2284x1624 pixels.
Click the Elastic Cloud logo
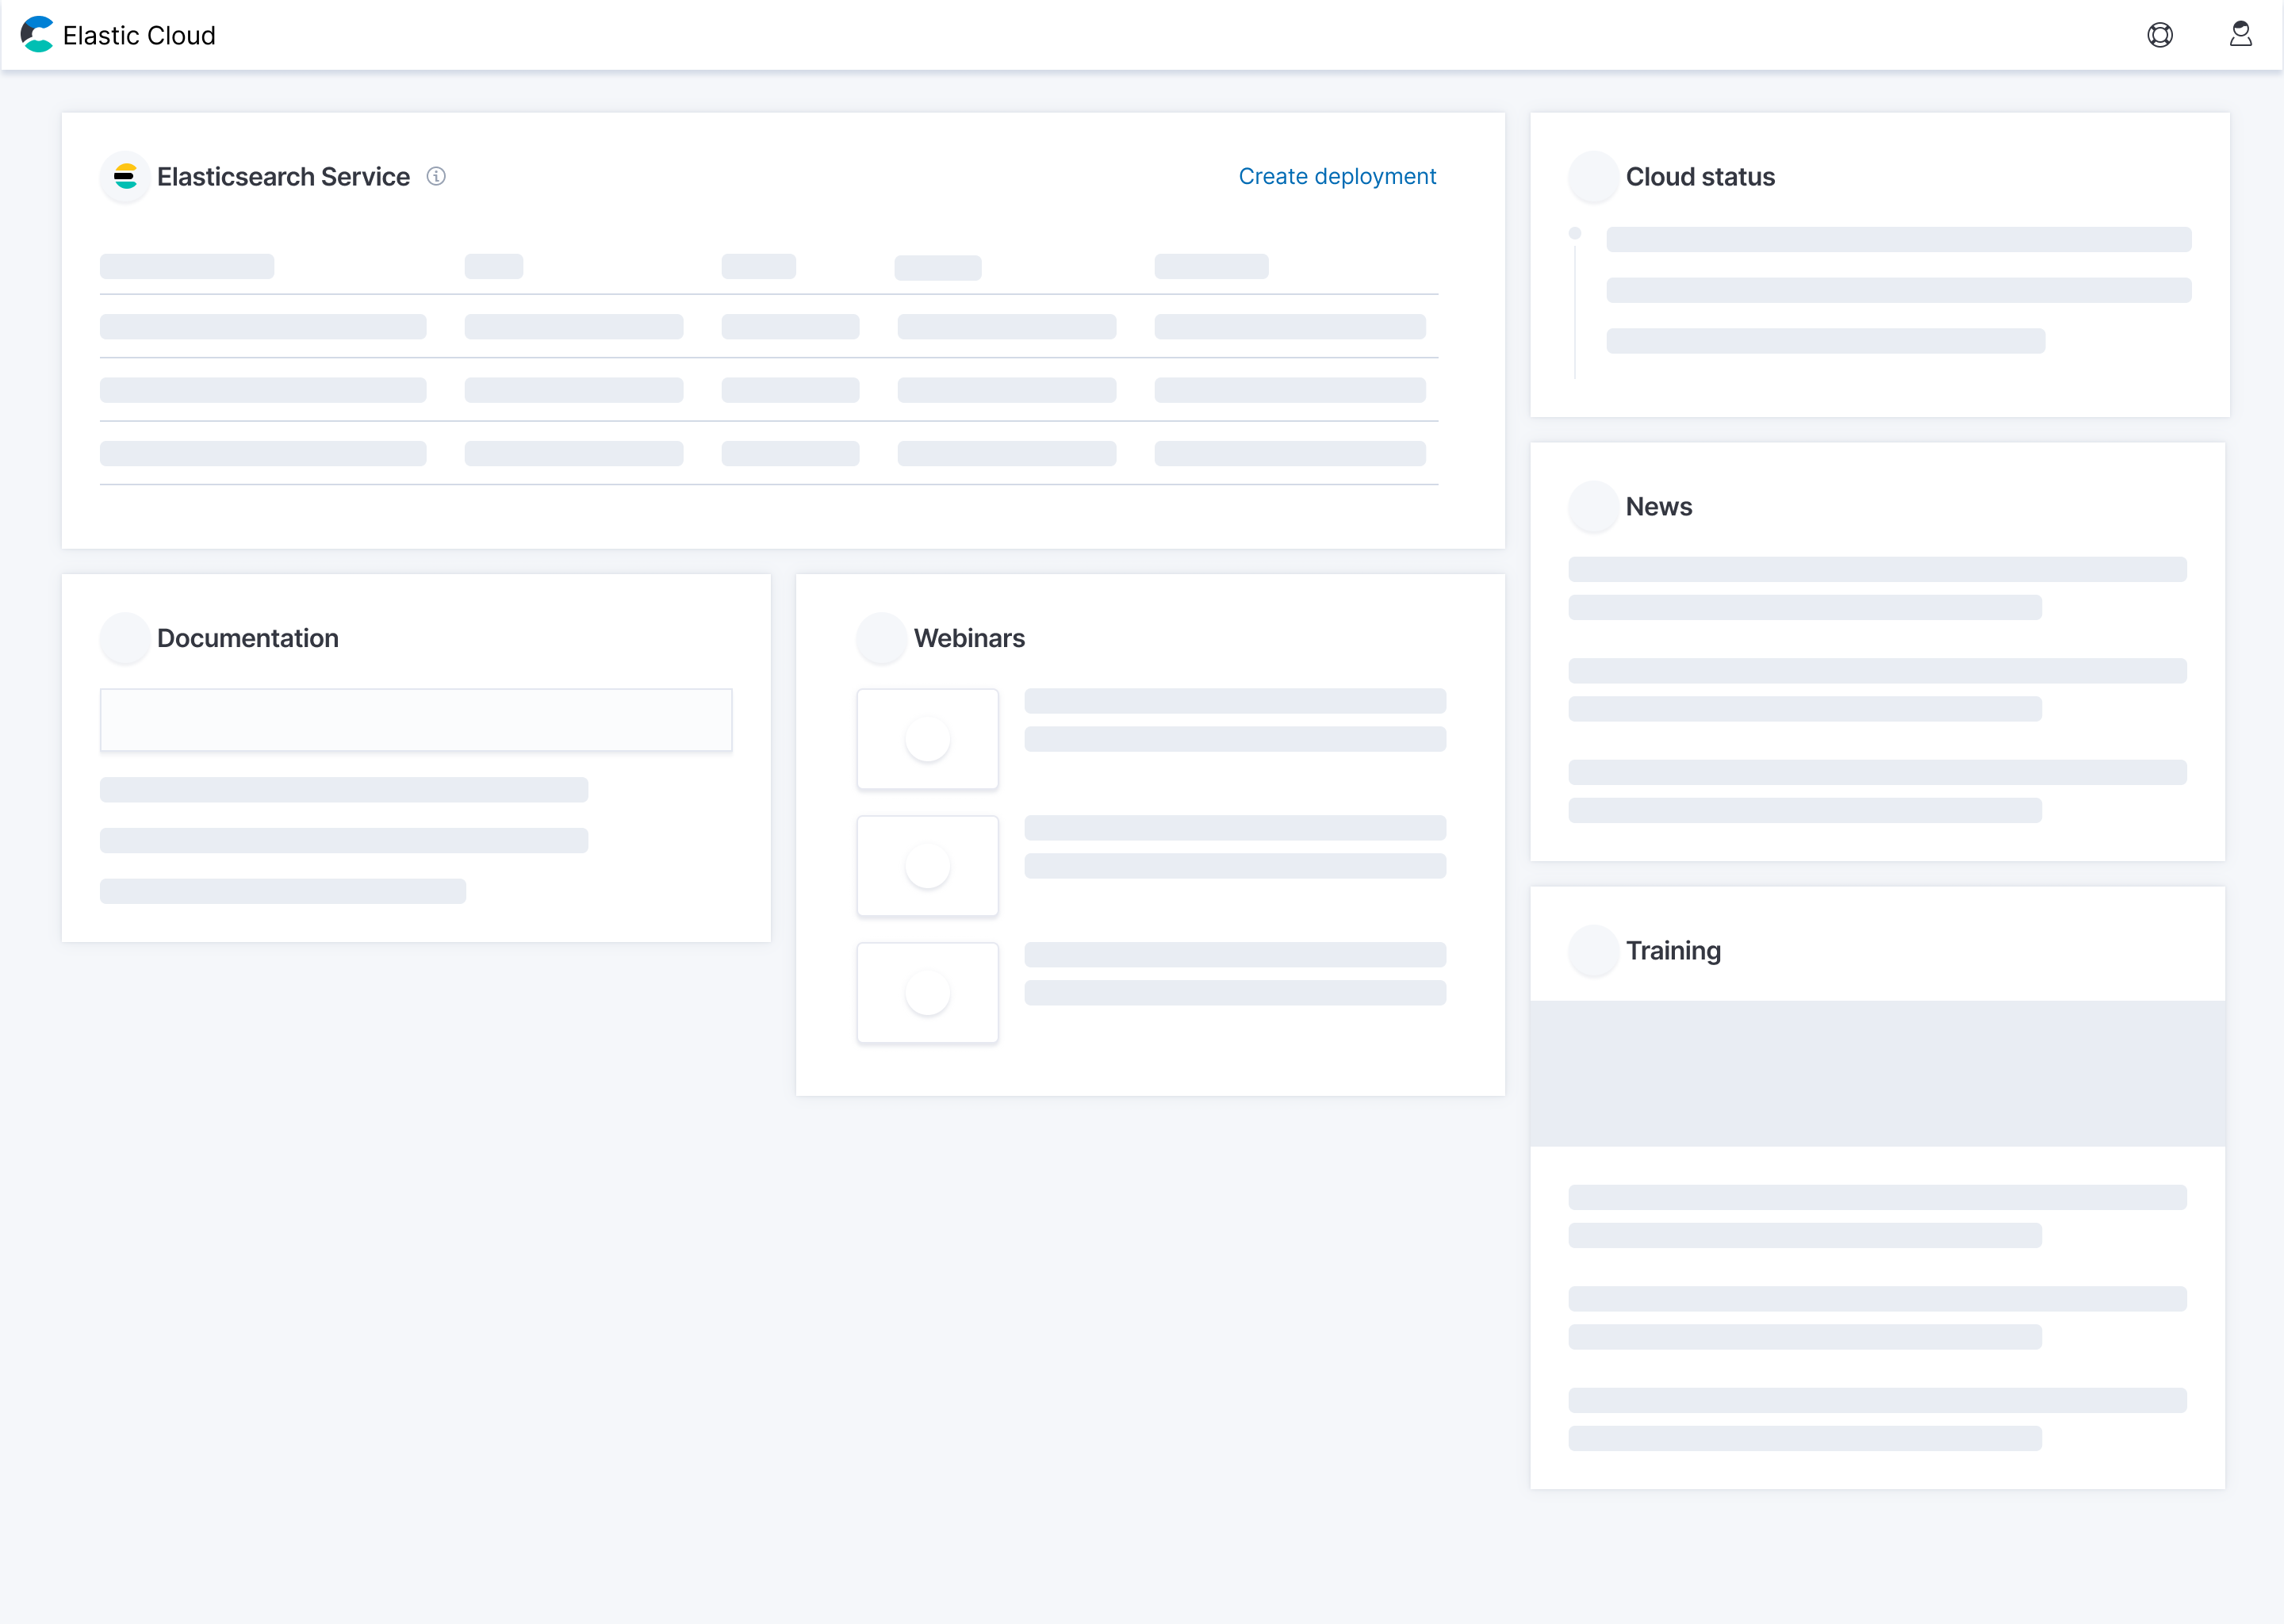point(36,35)
